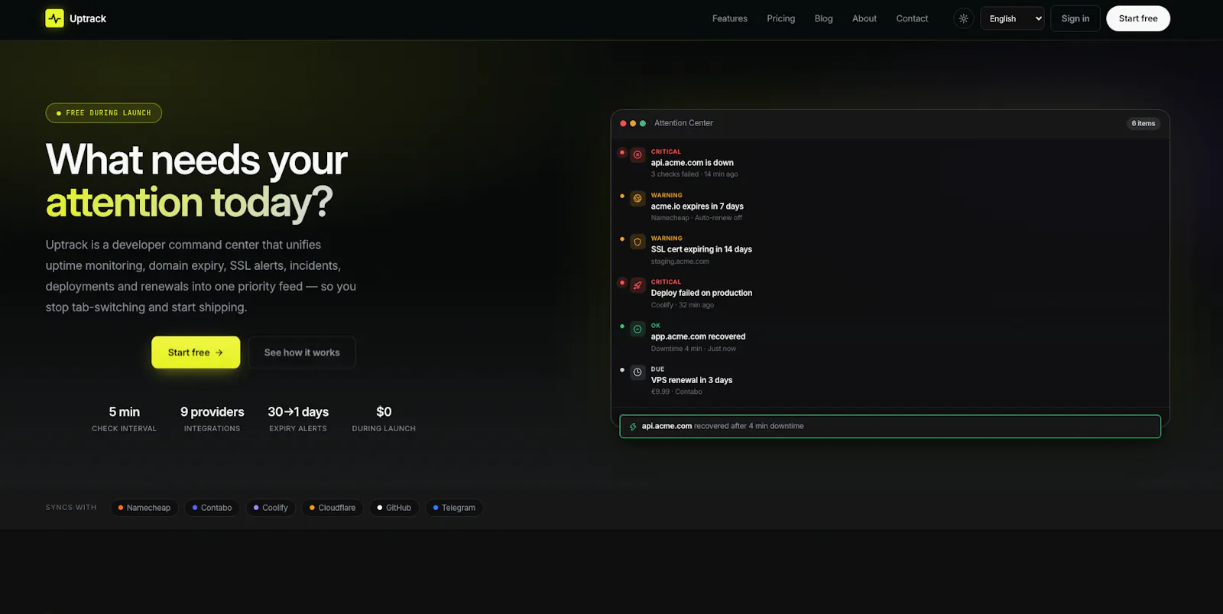This screenshot has height=614, width=1223.
Task: Click the check icon for app.acme.com recovered
Action: coord(637,329)
